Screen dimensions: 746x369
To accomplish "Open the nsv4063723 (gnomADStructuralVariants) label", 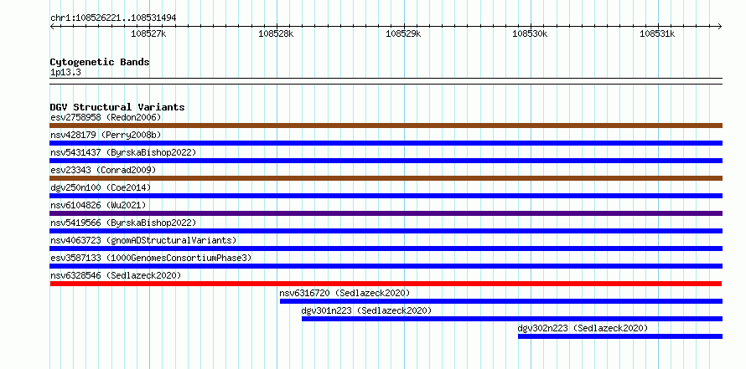I will 143,240.
